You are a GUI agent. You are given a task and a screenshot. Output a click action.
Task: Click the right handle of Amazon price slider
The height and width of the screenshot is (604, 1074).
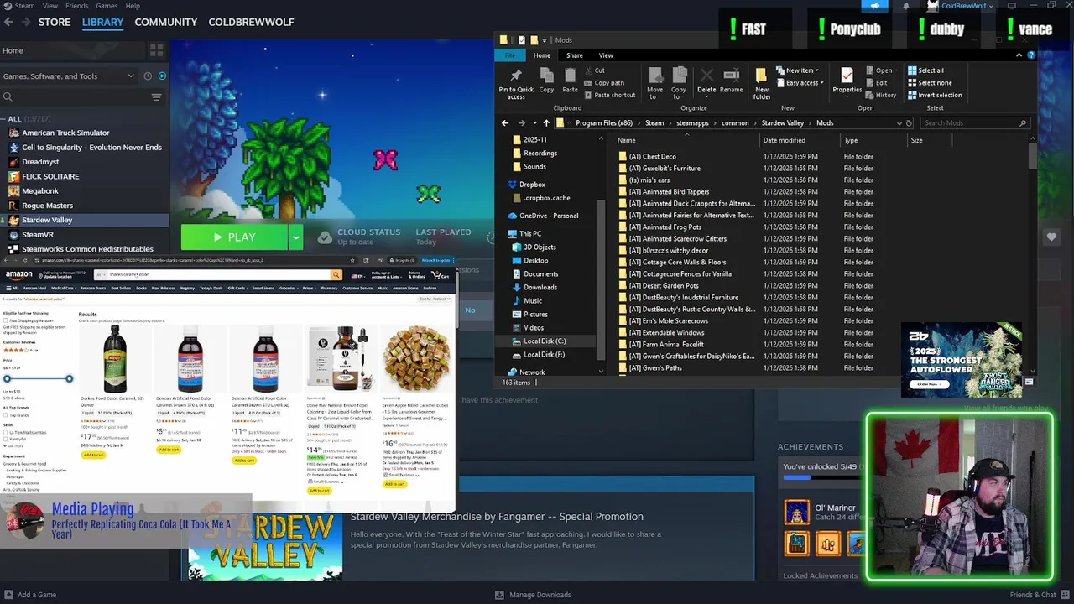pos(69,378)
